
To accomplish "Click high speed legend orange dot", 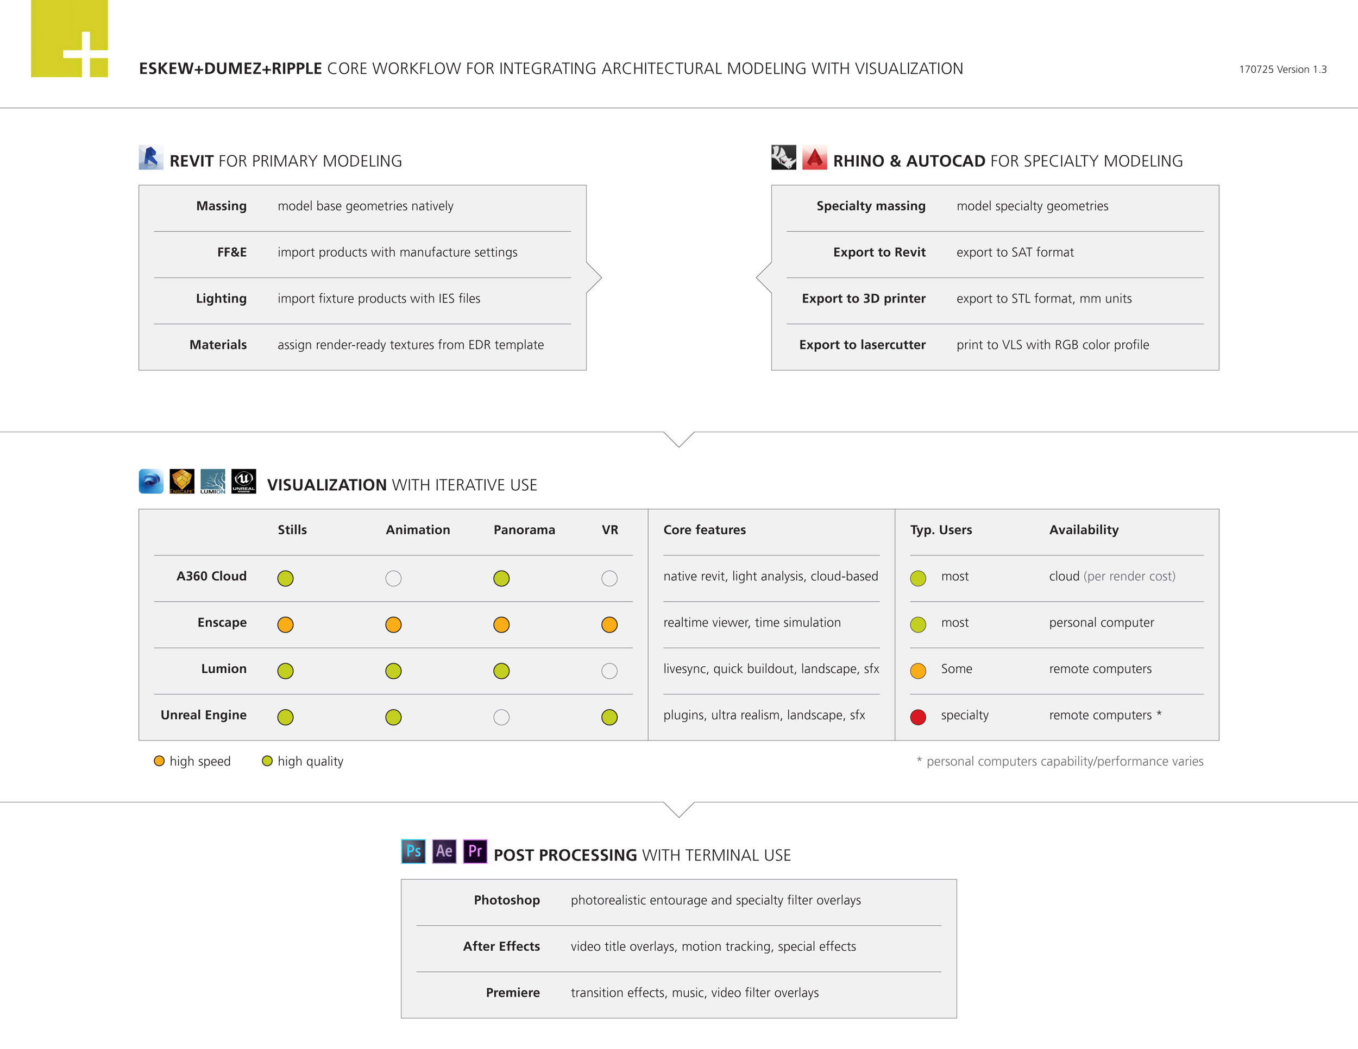I will click(x=159, y=761).
